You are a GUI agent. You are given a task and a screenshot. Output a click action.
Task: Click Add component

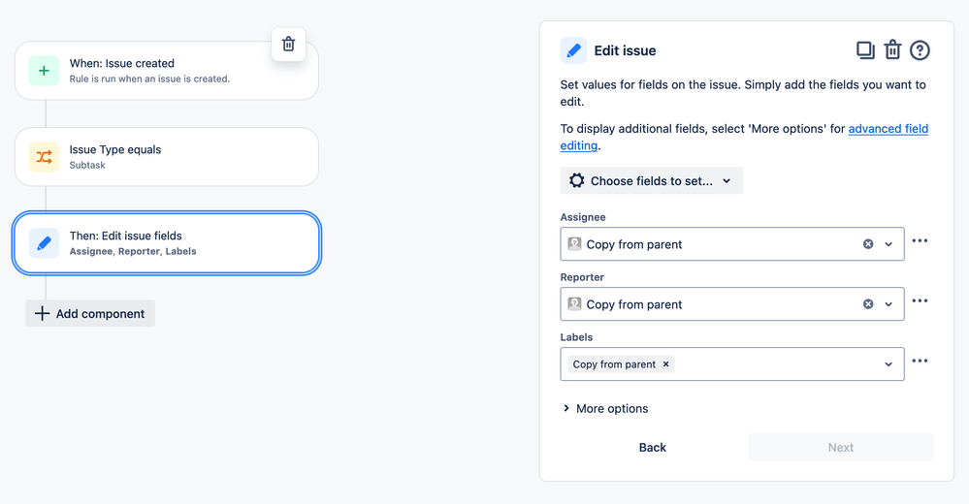pyautogui.click(x=90, y=314)
